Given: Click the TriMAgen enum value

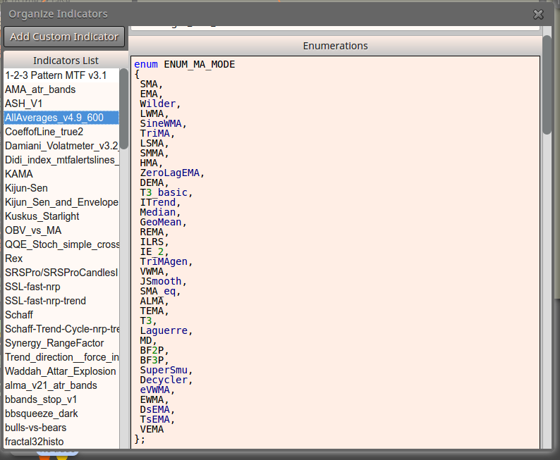Looking at the screenshot, I should point(164,261).
